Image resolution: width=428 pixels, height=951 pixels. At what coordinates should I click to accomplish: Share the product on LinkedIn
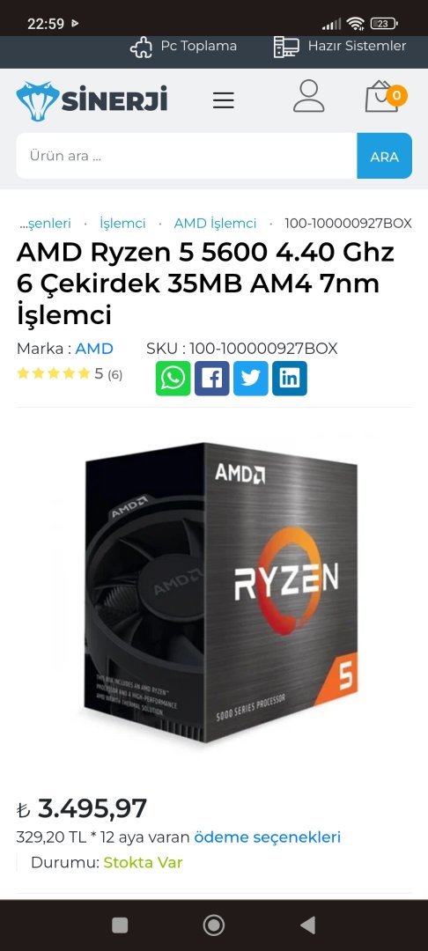click(x=289, y=379)
